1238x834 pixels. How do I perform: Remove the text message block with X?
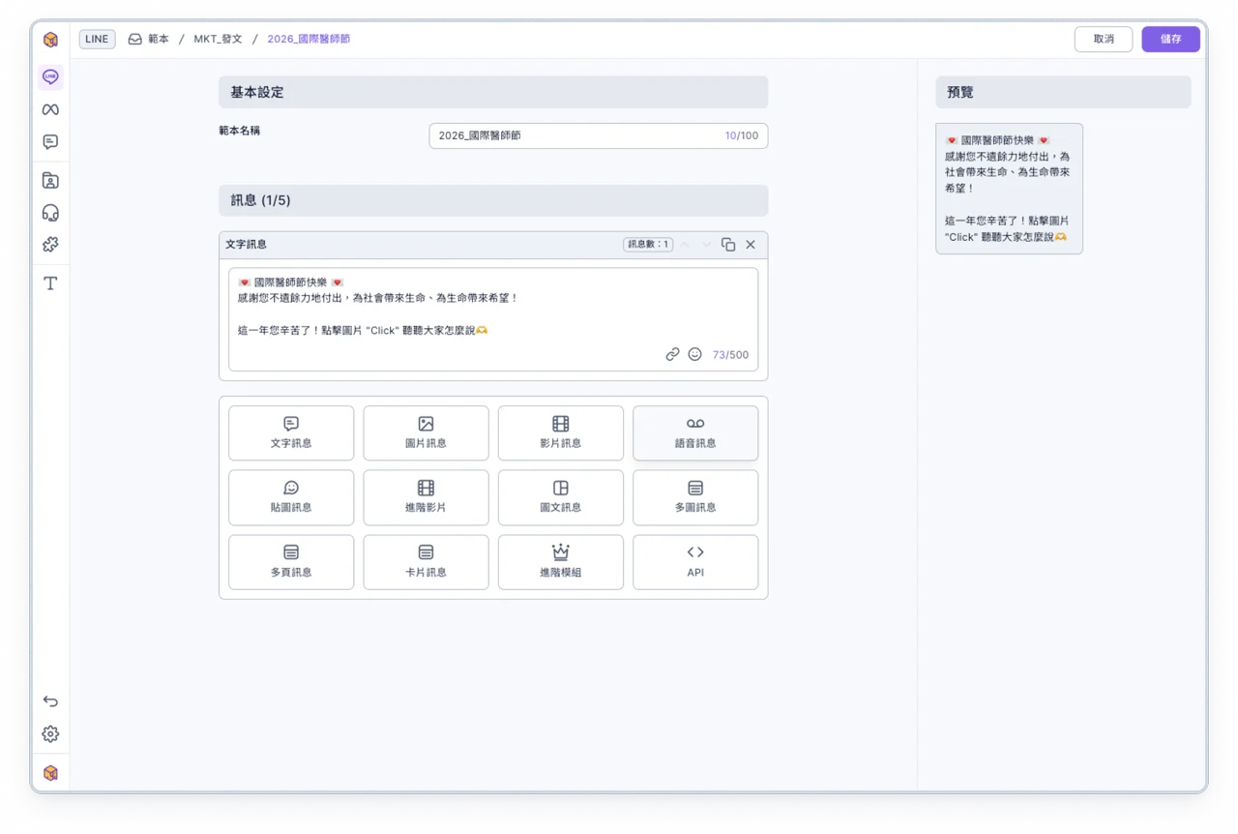pyautogui.click(x=751, y=245)
